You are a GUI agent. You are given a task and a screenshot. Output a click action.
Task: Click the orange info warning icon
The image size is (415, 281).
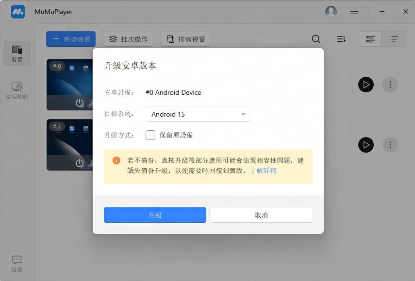click(x=116, y=160)
